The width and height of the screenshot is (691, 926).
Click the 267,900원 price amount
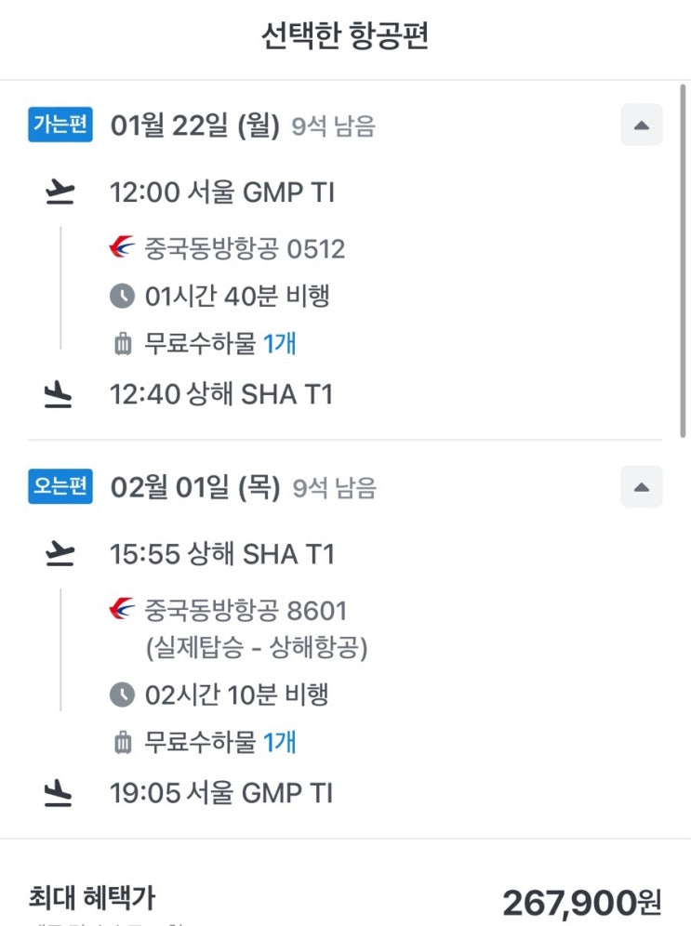[582, 903]
